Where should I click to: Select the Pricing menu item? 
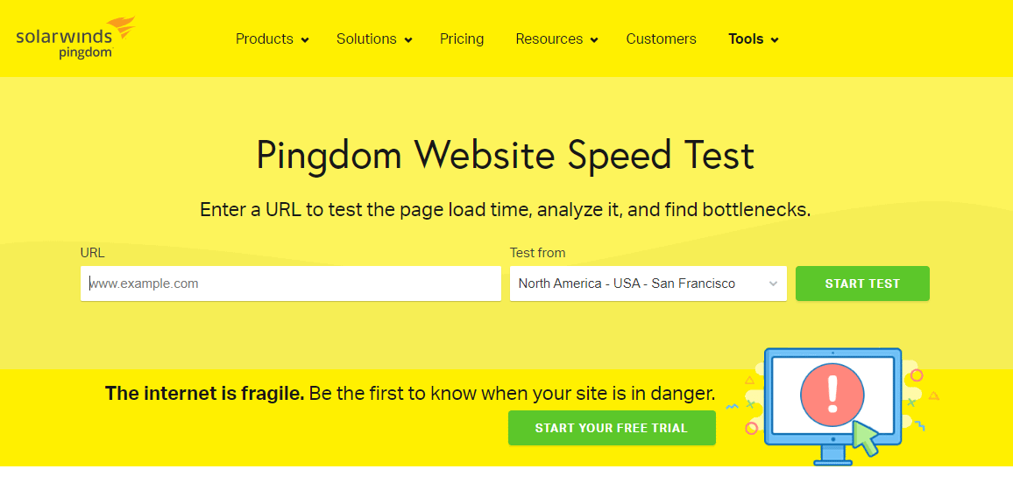[462, 38]
